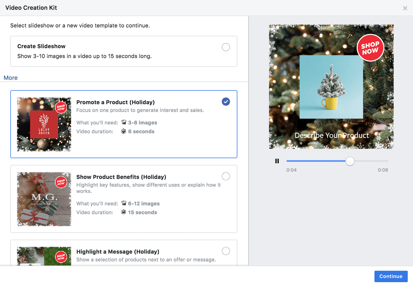Click the 3-6 images requirement text

142,123
